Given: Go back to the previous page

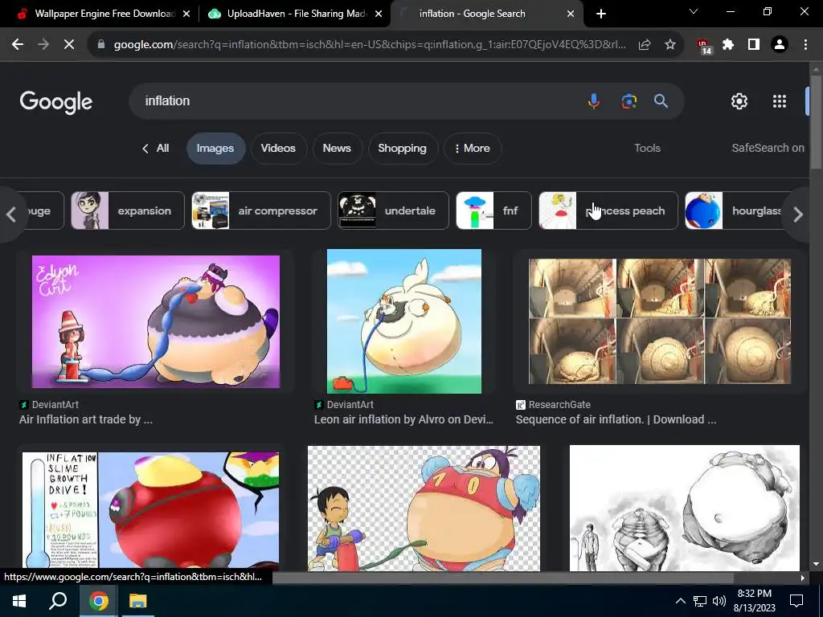Looking at the screenshot, I should point(18,45).
